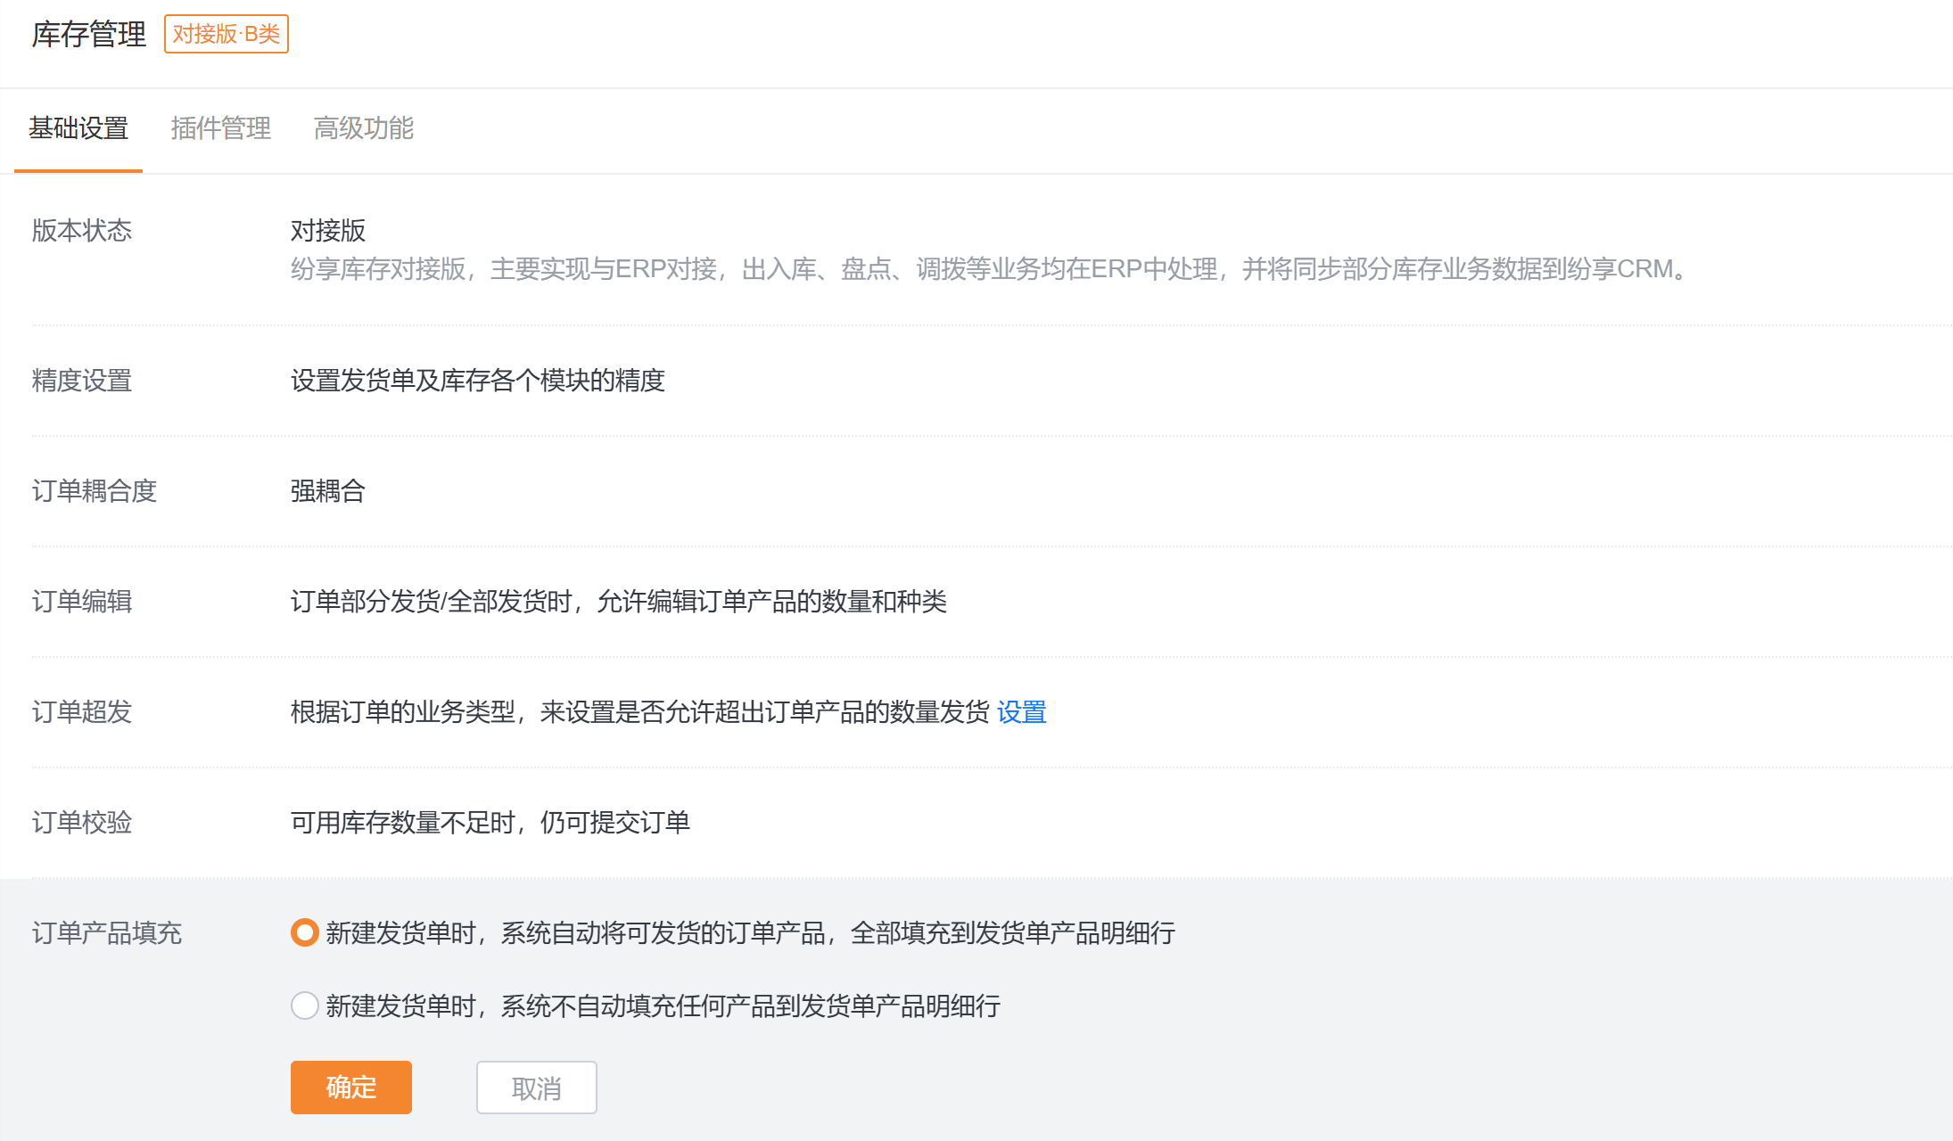Click the 版本状态 row label
This screenshot has height=1141, width=1953.
coord(82,231)
